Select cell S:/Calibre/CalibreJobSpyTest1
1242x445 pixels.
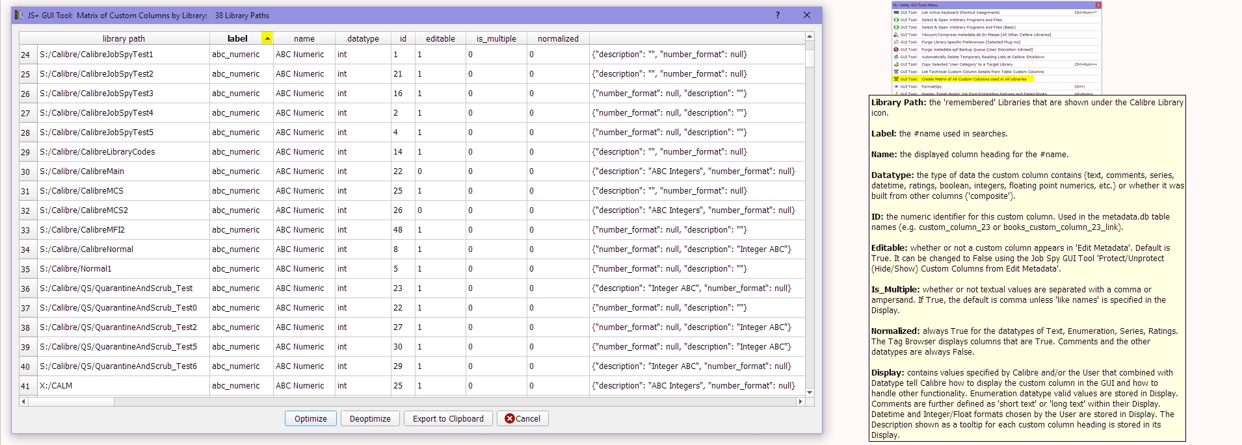tap(123, 55)
